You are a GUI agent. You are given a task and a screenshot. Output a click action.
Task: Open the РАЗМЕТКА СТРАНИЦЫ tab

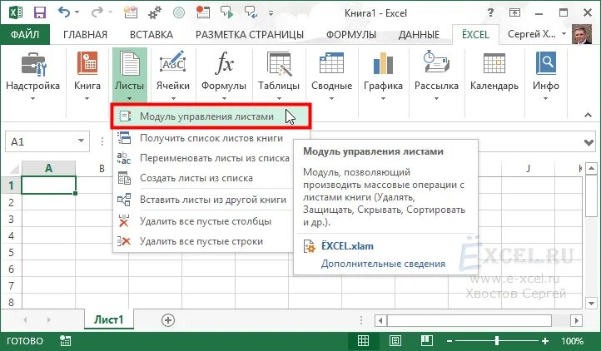(x=250, y=34)
